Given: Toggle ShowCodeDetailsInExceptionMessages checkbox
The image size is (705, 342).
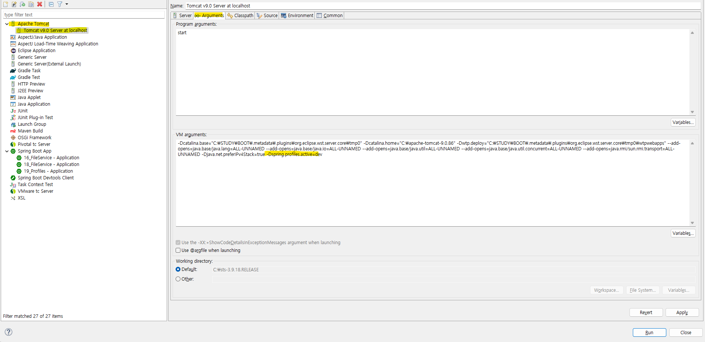Looking at the screenshot, I should 178,243.
